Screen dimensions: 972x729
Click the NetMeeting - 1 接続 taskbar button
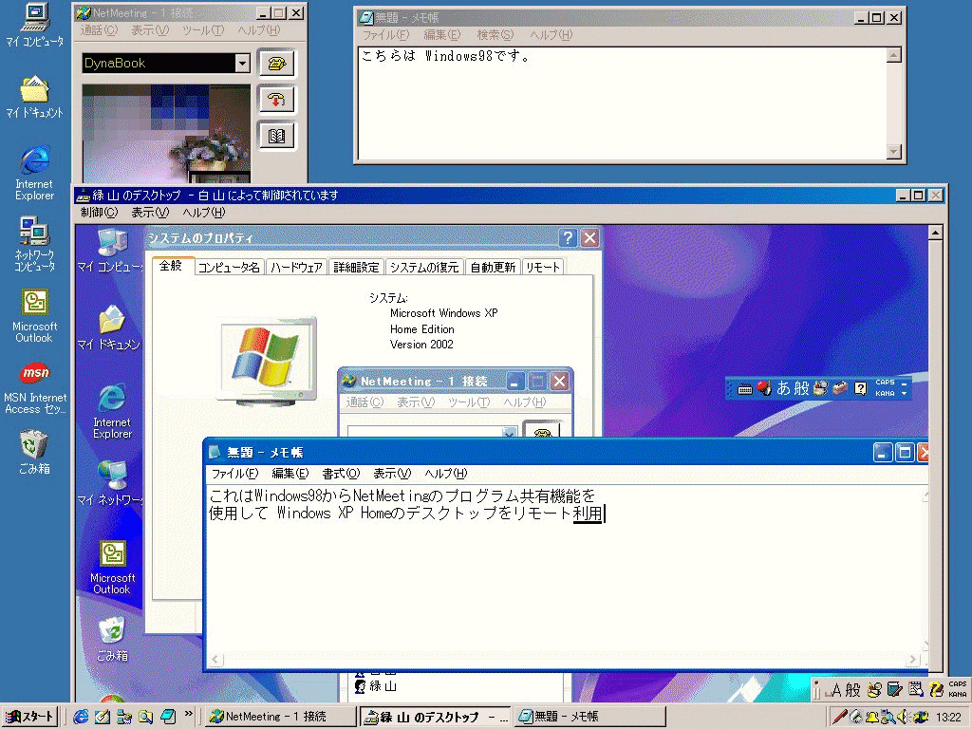280,717
